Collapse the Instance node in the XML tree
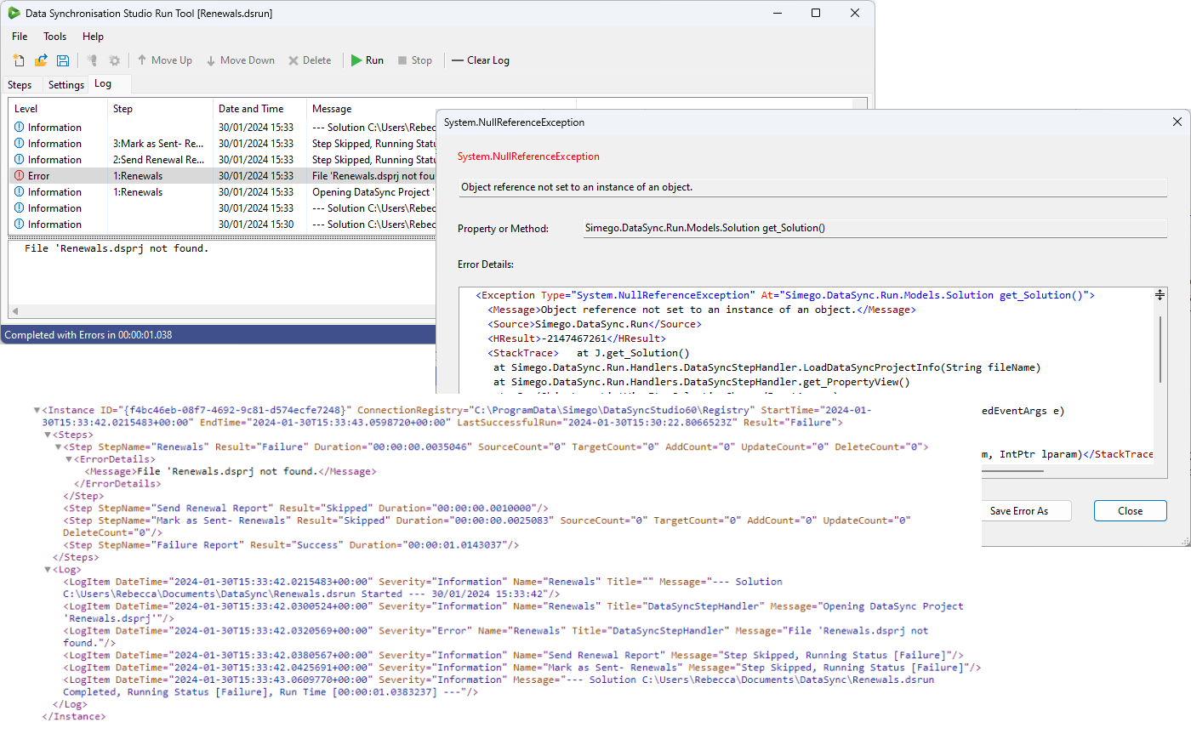Image resolution: width=1191 pixels, height=745 pixels. pos(37,410)
